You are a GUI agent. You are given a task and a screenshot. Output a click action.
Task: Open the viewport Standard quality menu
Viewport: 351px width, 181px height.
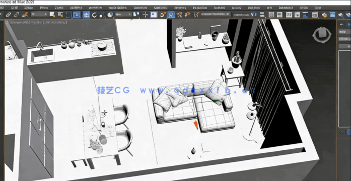36,23
